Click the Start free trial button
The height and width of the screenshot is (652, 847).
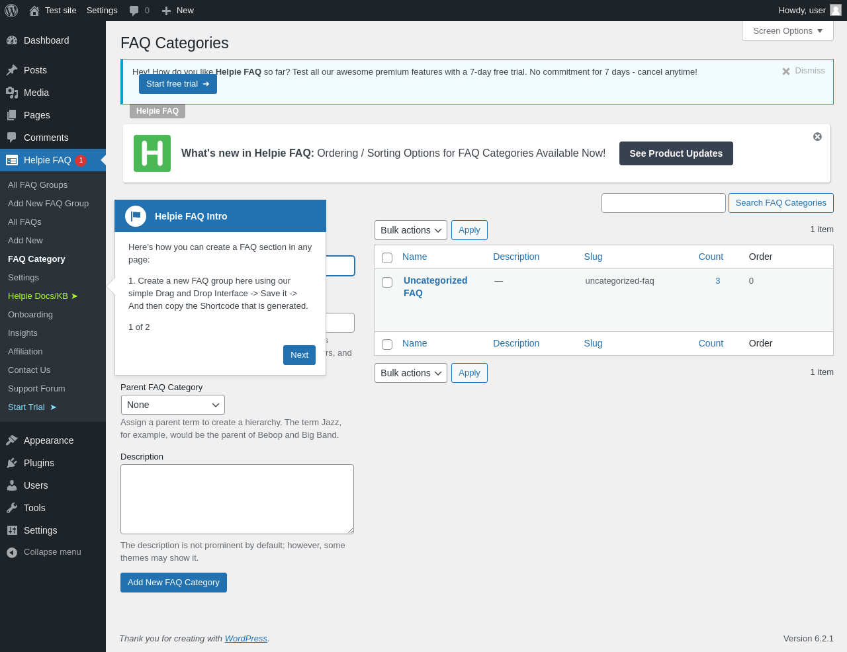pos(178,84)
